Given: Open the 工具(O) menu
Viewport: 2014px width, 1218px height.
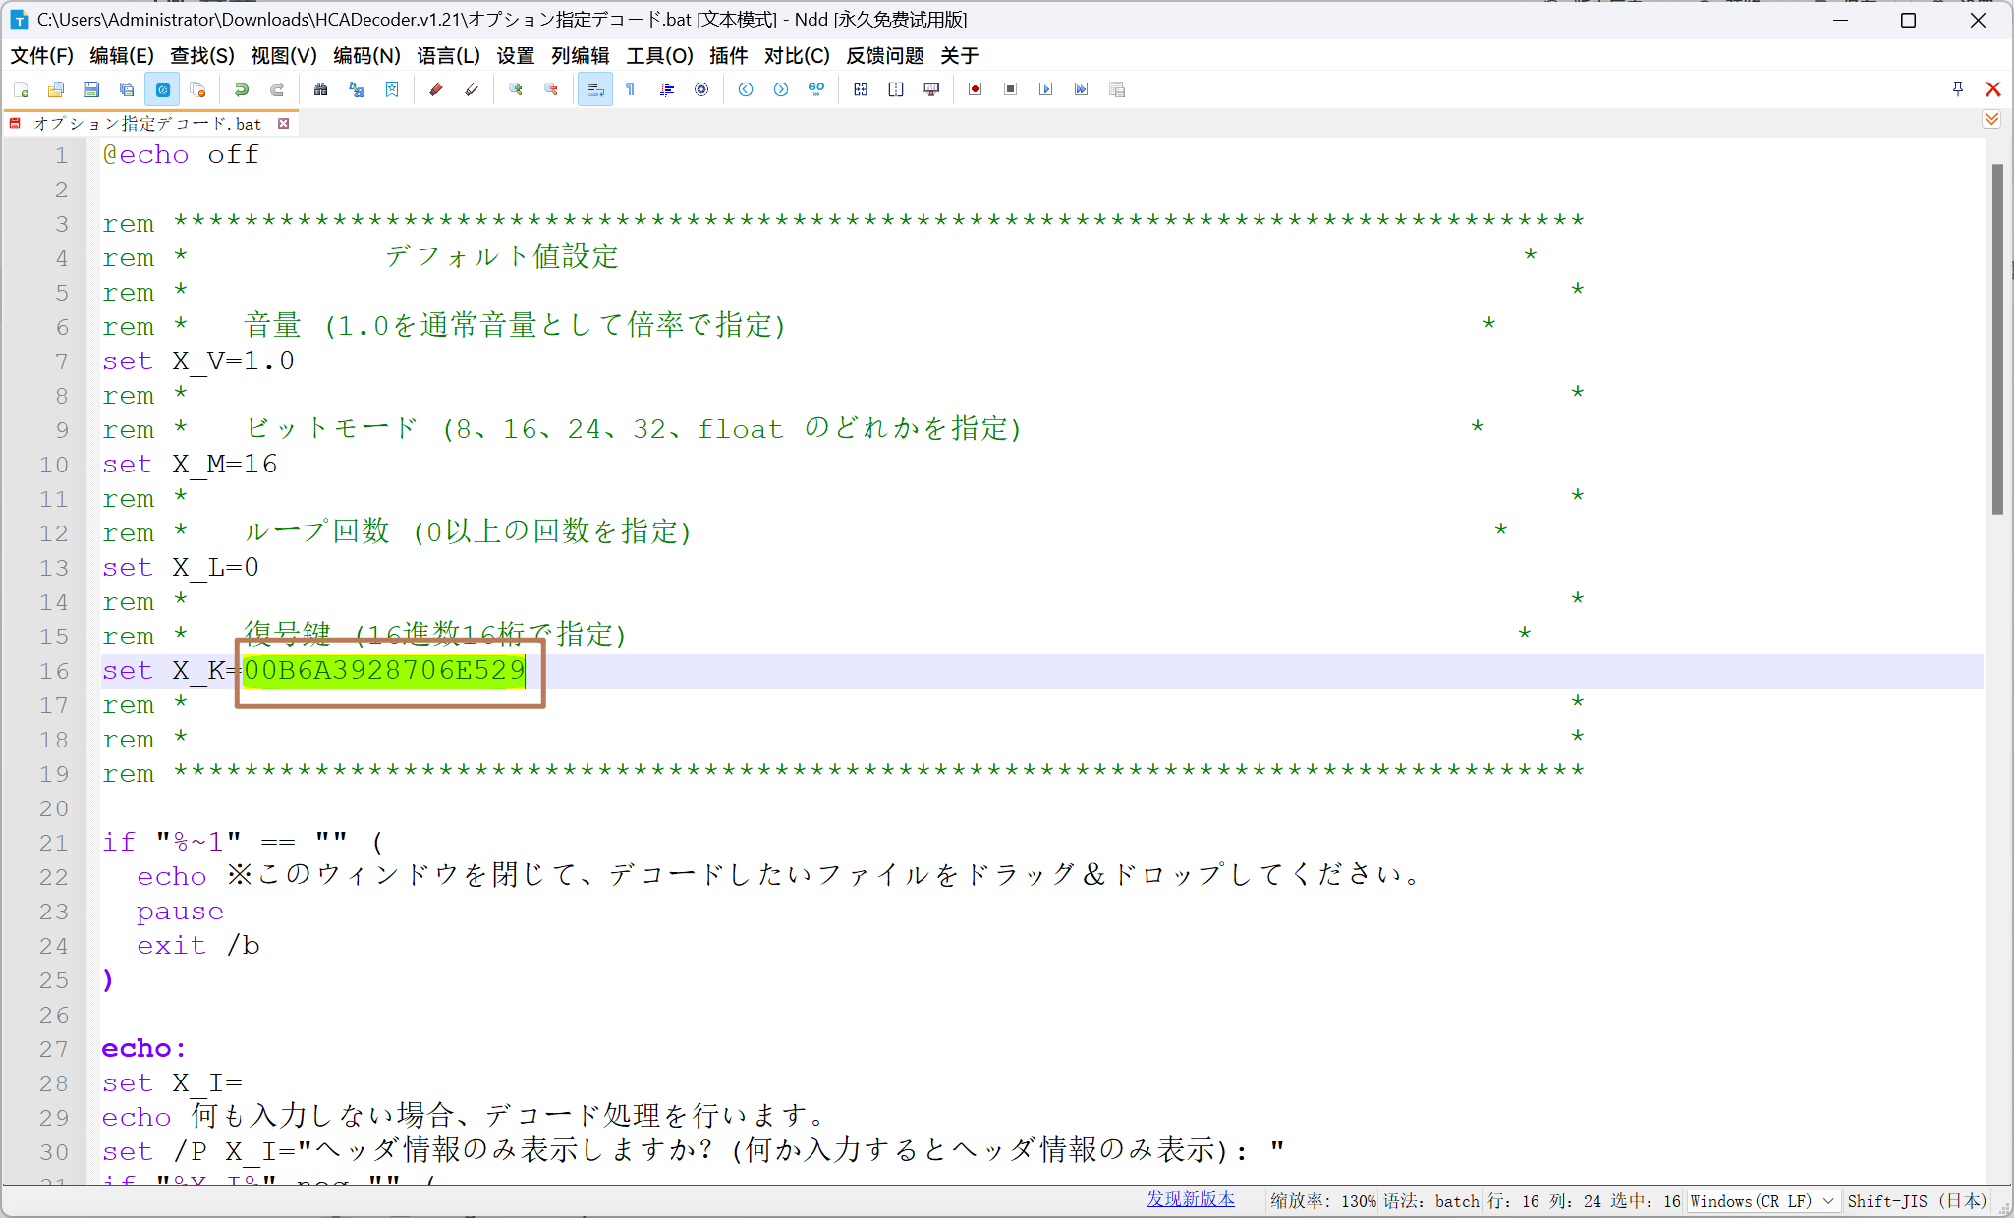Looking at the screenshot, I should [x=660, y=56].
